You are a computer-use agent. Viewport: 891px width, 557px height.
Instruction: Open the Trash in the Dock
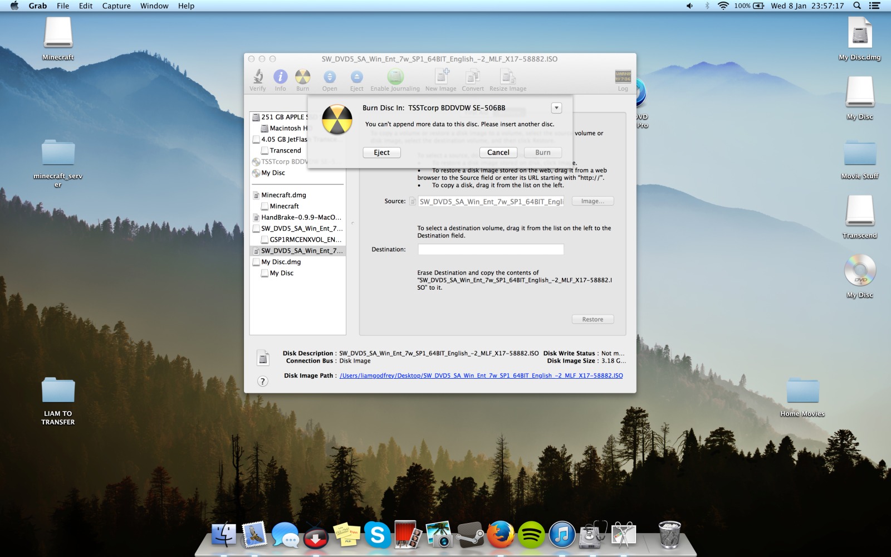click(669, 535)
